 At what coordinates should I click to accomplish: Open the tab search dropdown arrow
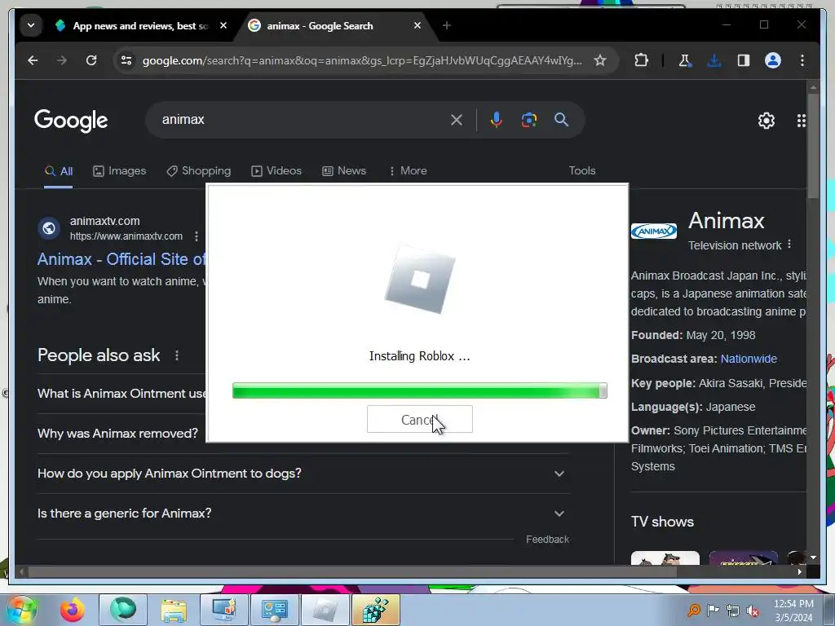[31, 25]
